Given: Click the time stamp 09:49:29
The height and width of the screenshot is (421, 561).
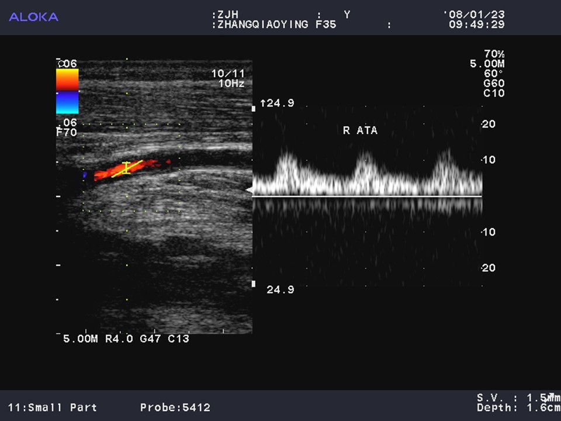Looking at the screenshot, I should (x=477, y=25).
